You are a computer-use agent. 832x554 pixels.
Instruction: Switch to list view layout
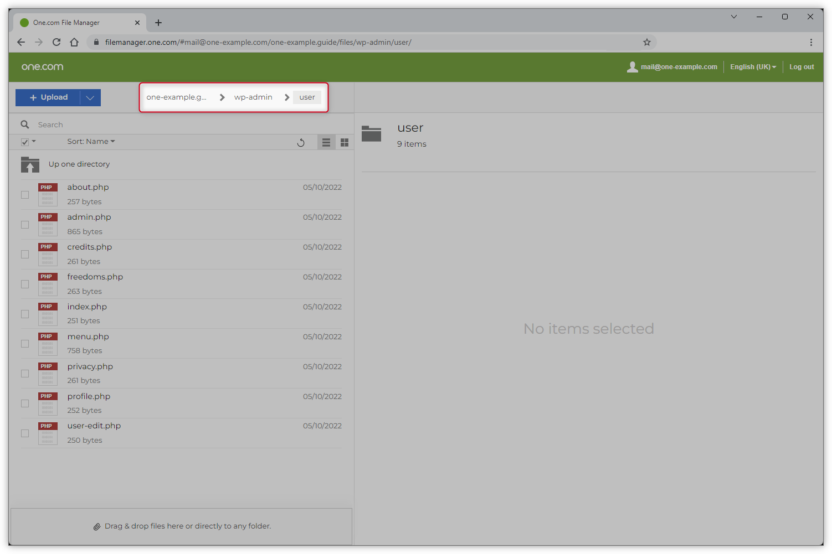click(326, 143)
